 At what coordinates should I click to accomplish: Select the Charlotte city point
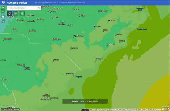point(29,32)
